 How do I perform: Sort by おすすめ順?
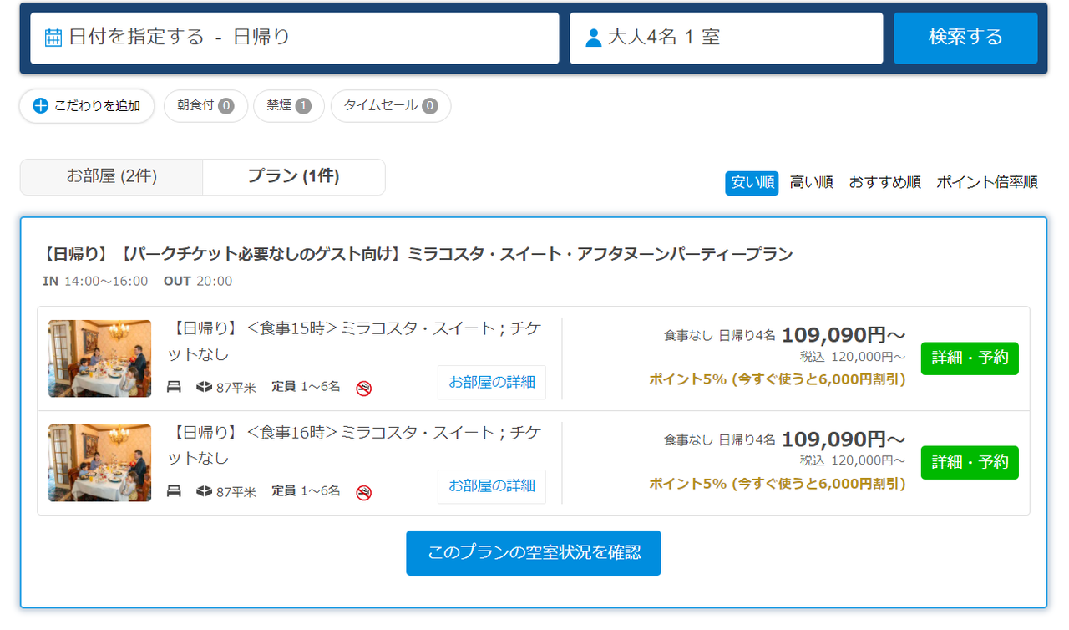(x=885, y=183)
